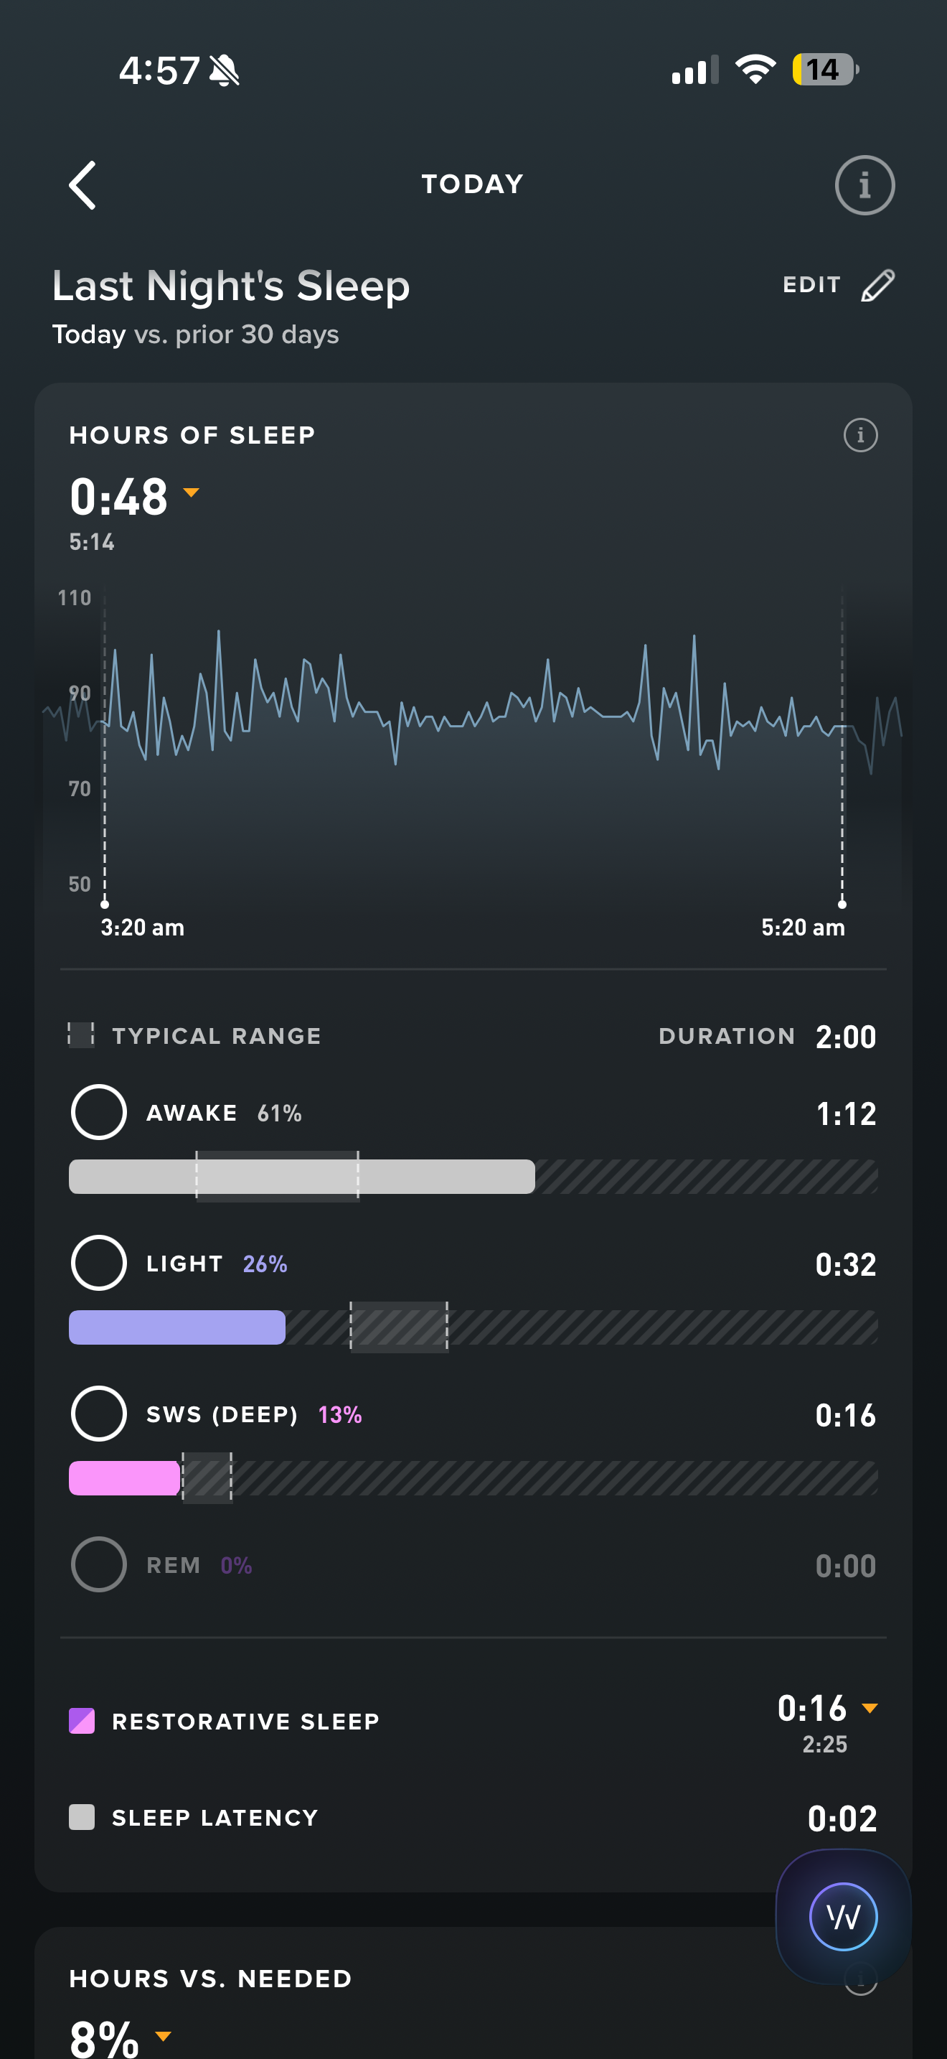Viewport: 947px width, 2059px height.
Task: Tap the TODAY header title
Action: pos(473,185)
